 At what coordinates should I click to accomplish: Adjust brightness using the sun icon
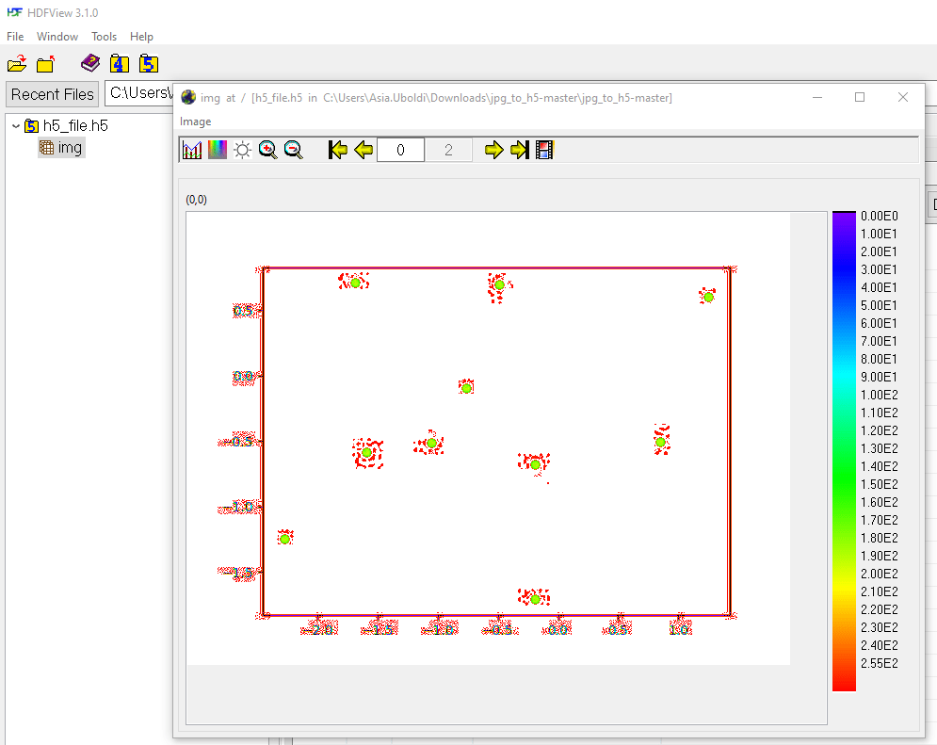coord(242,150)
